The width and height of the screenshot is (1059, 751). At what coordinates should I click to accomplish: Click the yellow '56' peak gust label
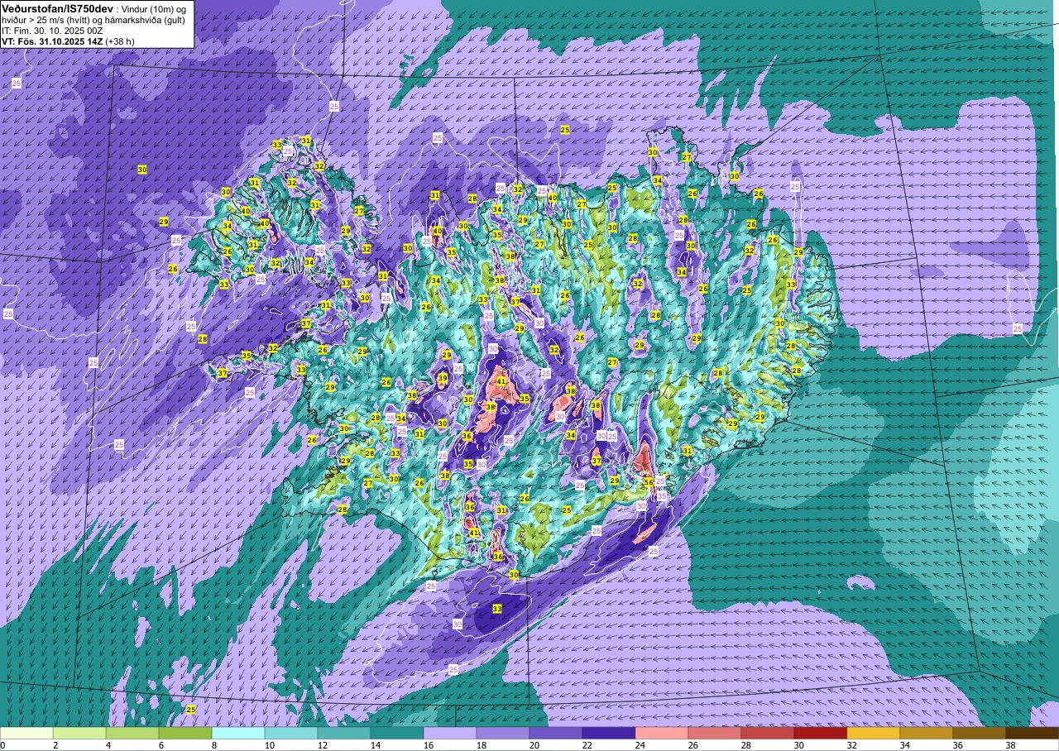(x=649, y=482)
